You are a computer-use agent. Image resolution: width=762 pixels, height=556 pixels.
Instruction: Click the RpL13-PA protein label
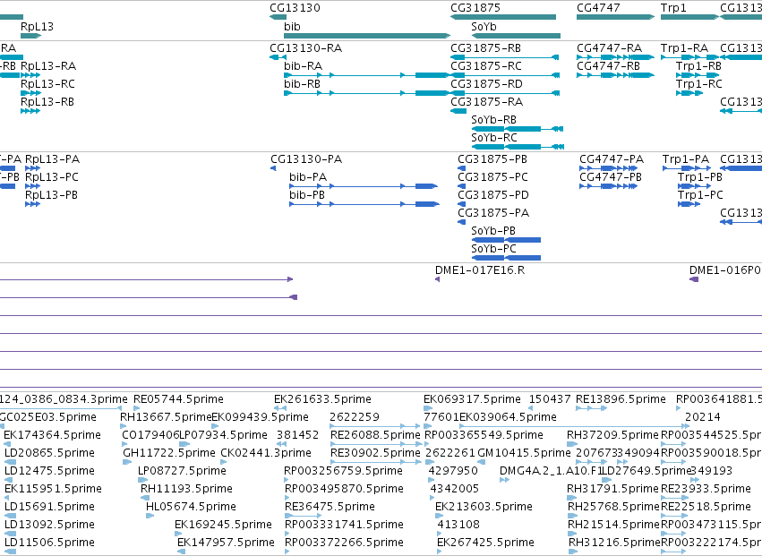pos(53,159)
